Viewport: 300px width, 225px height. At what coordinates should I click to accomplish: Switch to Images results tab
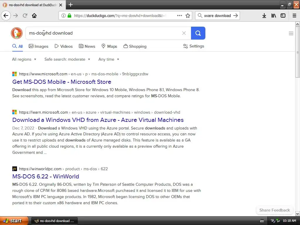[38, 46]
